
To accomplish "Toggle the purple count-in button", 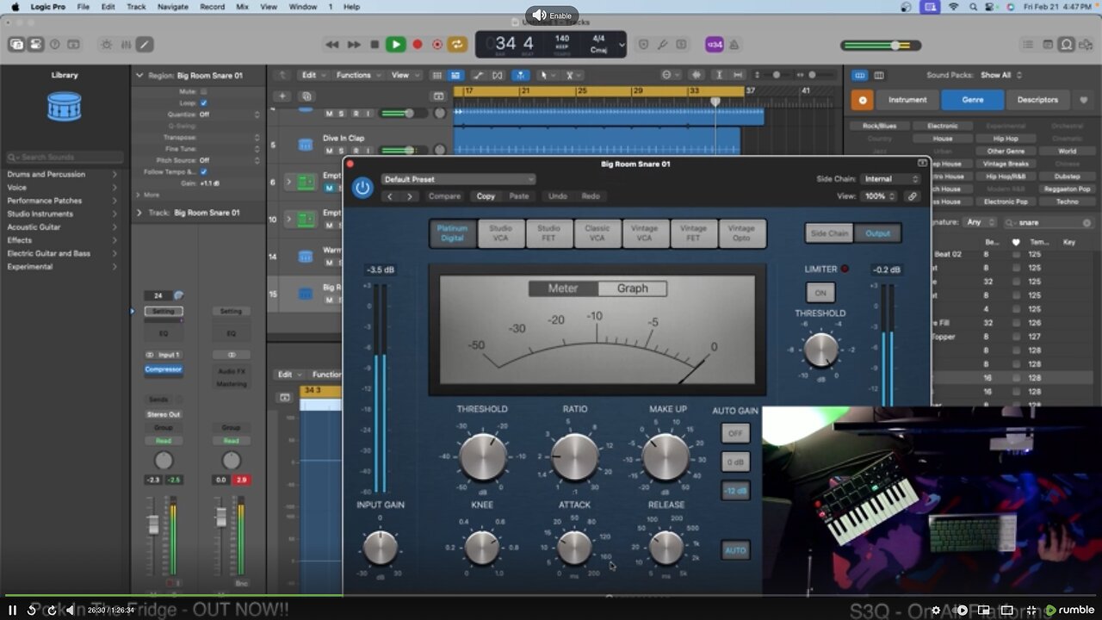I will coord(714,44).
